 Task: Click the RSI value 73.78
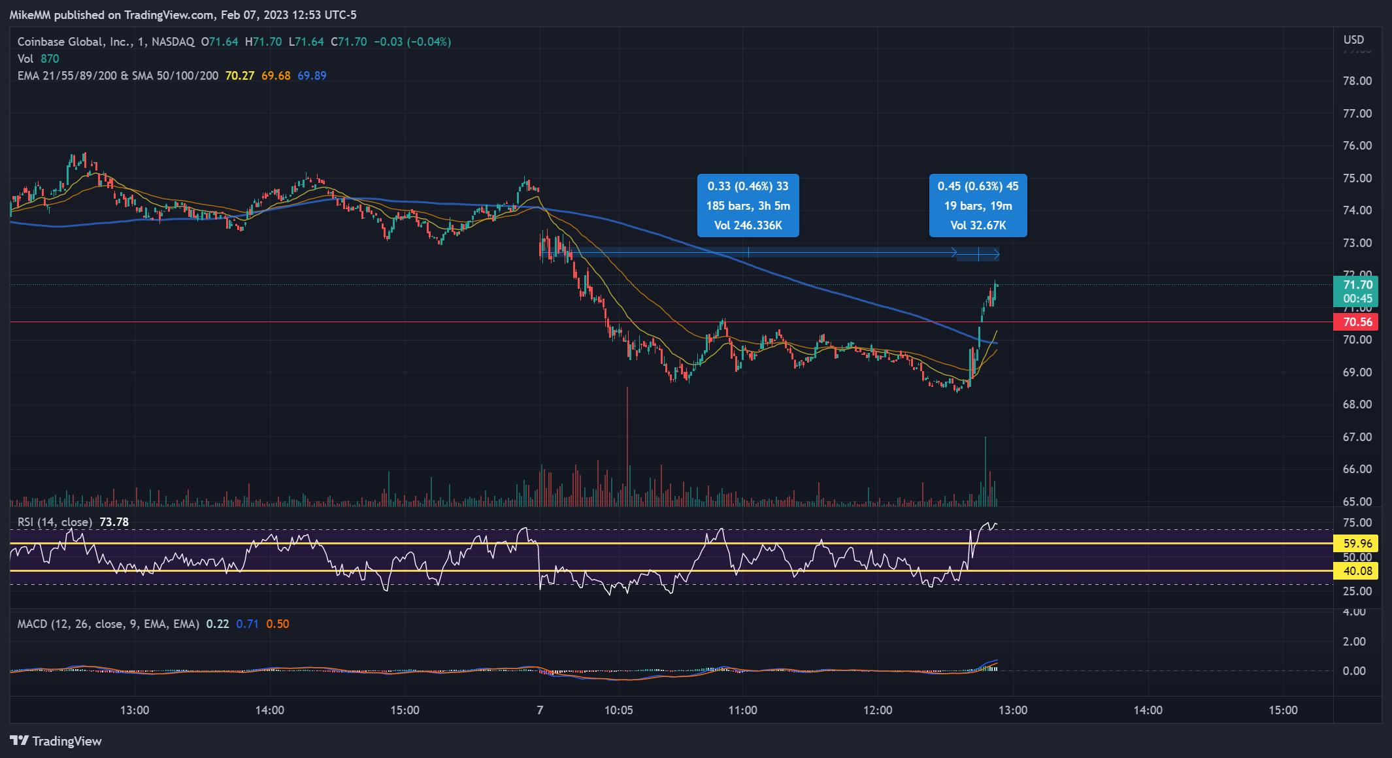pyautogui.click(x=114, y=522)
